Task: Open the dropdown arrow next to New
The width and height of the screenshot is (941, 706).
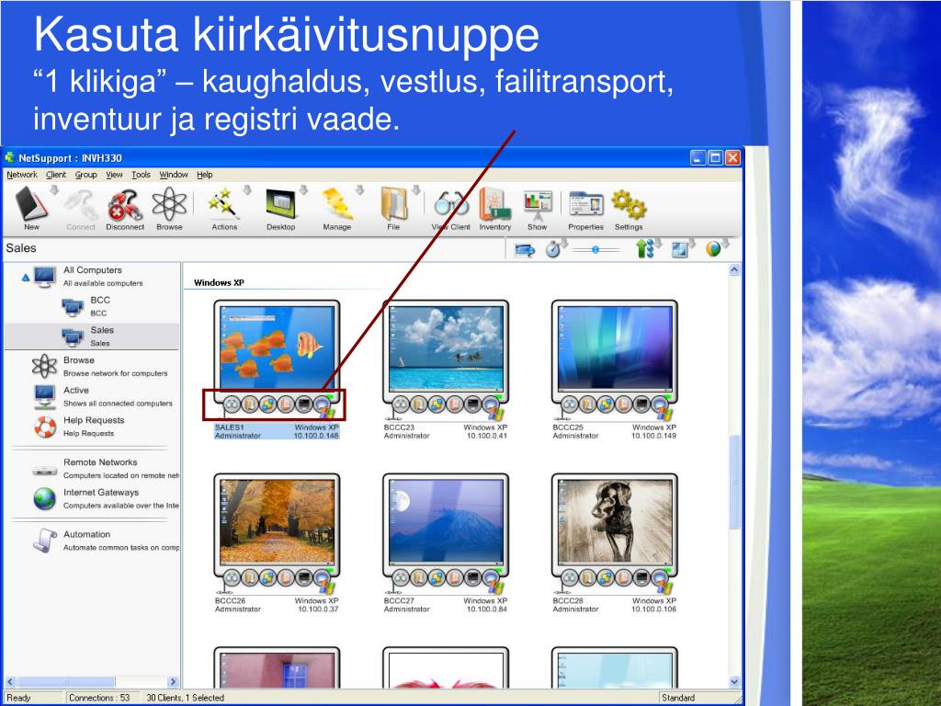Action: click(x=54, y=190)
